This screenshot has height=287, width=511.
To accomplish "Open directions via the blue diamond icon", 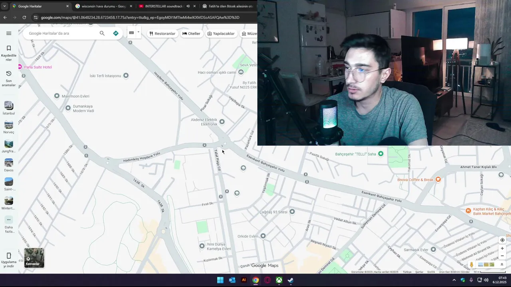I will point(116,33).
